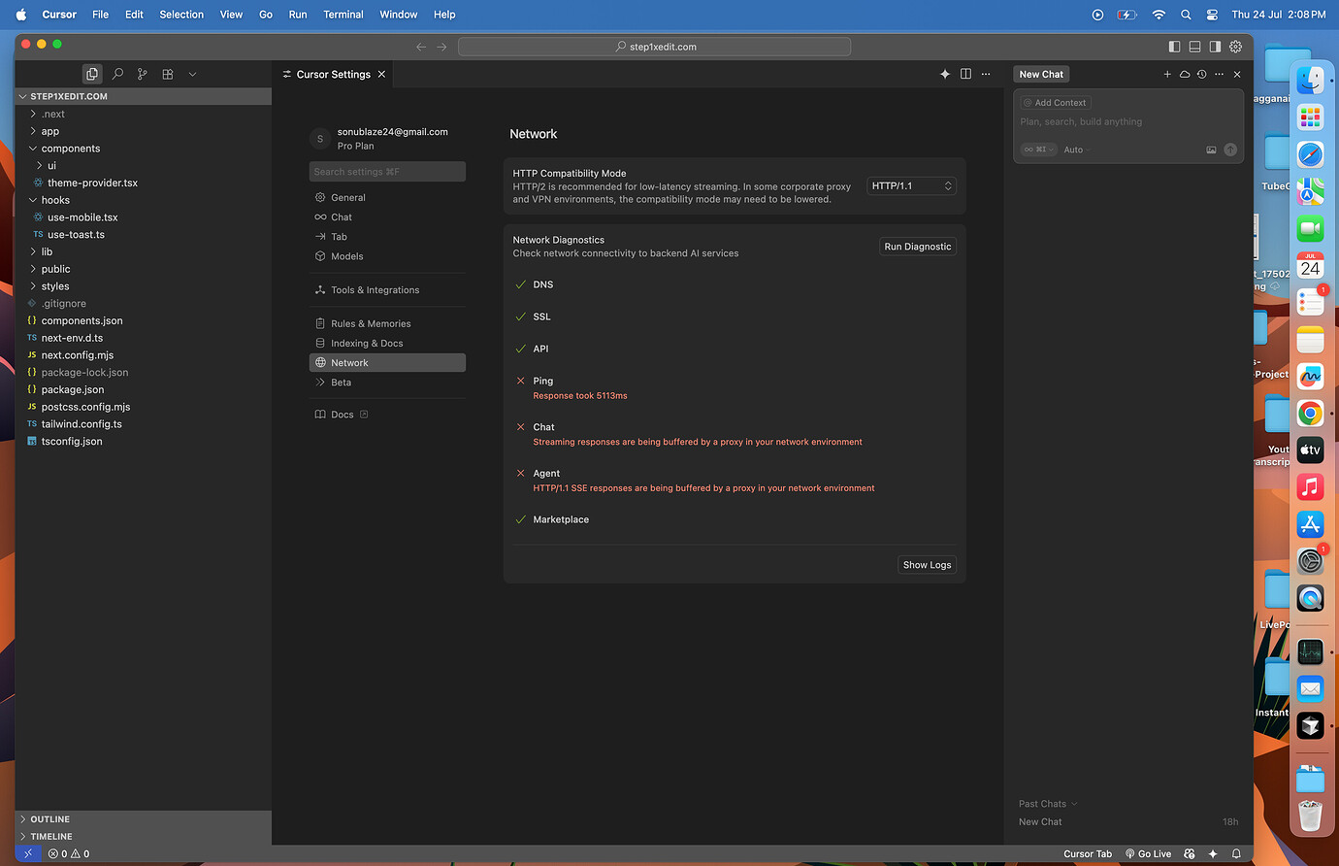Switch to the Models settings section

pyautogui.click(x=346, y=256)
